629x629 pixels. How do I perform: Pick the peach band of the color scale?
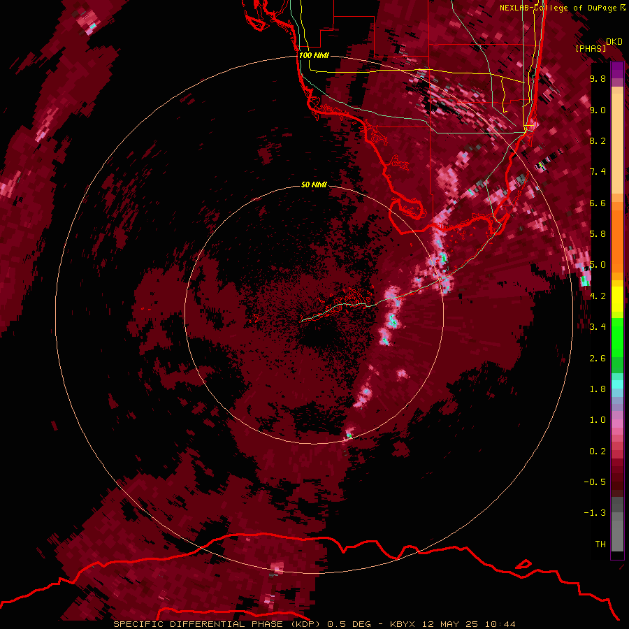617,145
